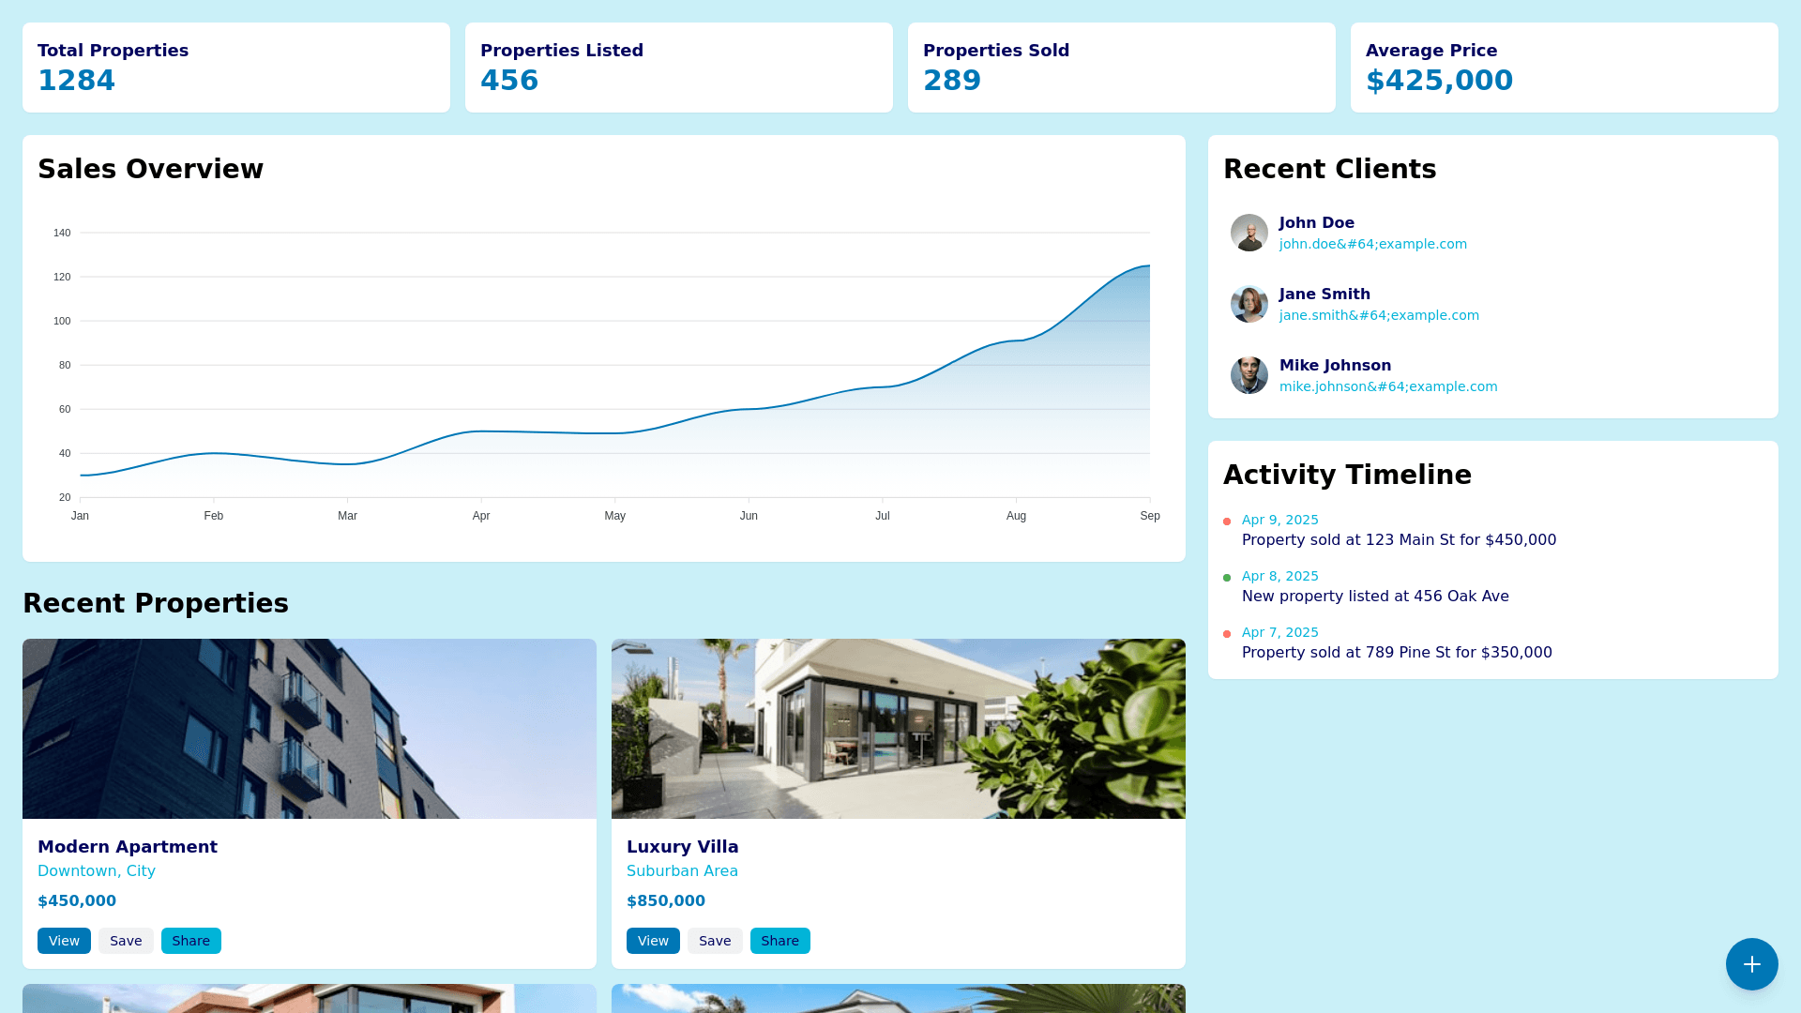Click Mike Johnson's avatar photo
Image resolution: width=1801 pixels, height=1013 pixels.
tap(1249, 375)
